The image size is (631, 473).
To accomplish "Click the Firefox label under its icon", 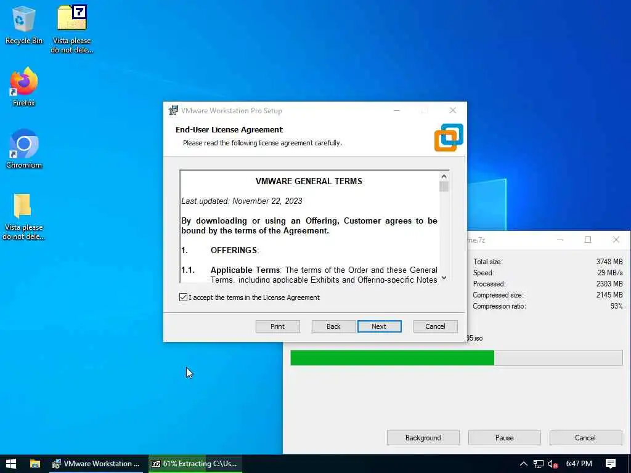I will point(24,103).
